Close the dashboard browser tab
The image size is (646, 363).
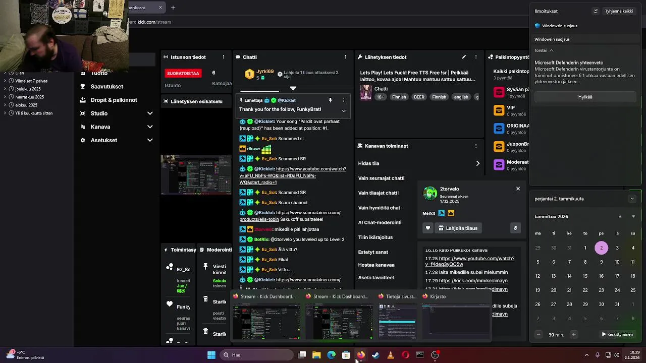pos(160,8)
